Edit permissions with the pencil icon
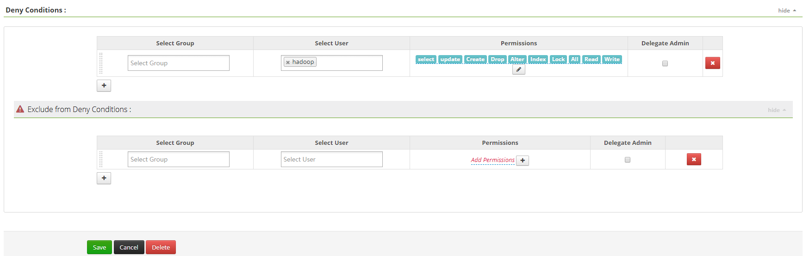The image size is (803, 256). (x=518, y=69)
